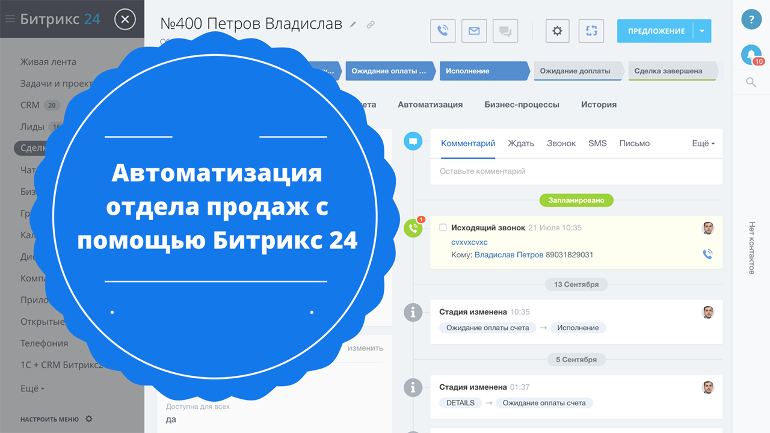Screen dimensions: 770x433
Task: Click Настроить меню link
Action: coord(49,419)
